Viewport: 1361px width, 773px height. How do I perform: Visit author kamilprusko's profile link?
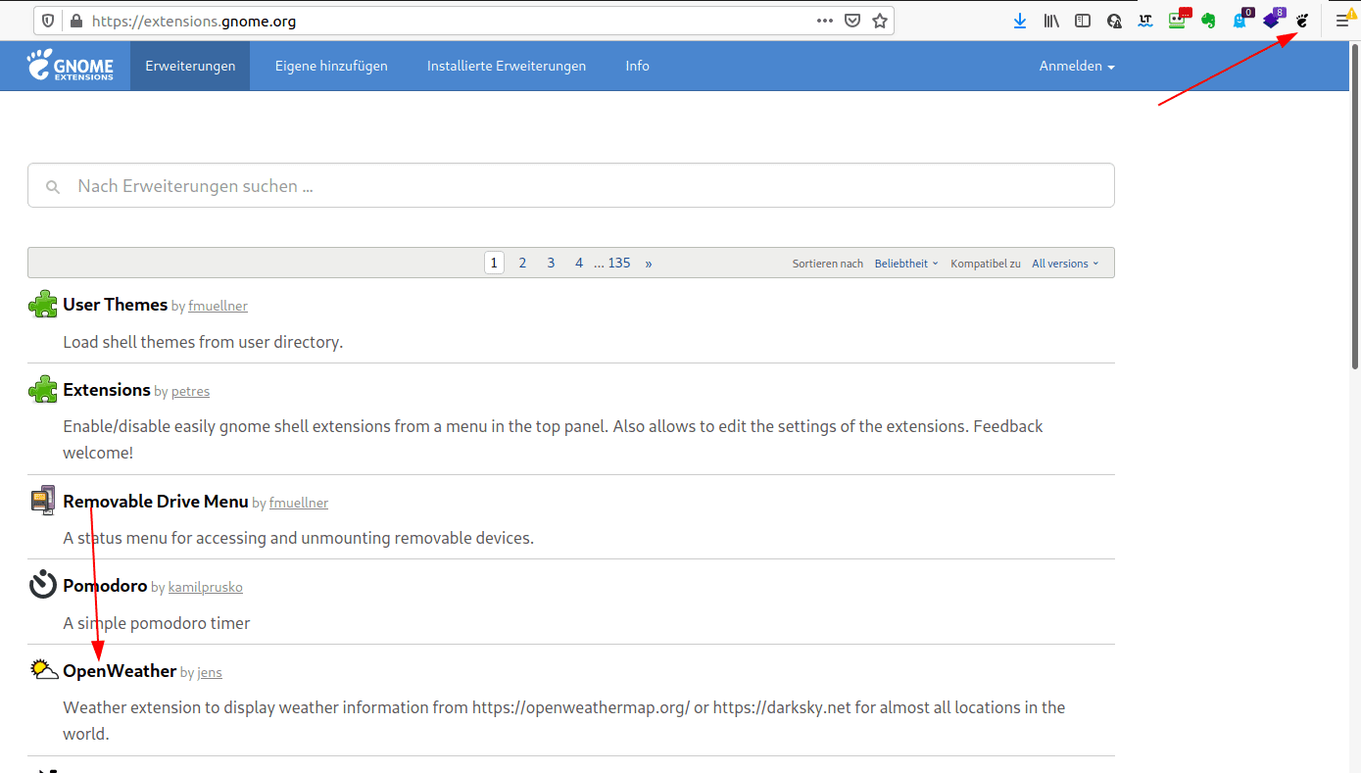pos(205,587)
